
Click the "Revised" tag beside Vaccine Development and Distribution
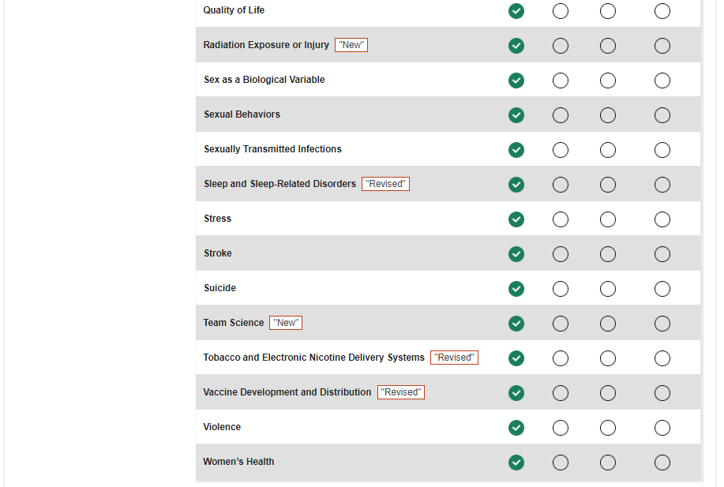coord(401,392)
